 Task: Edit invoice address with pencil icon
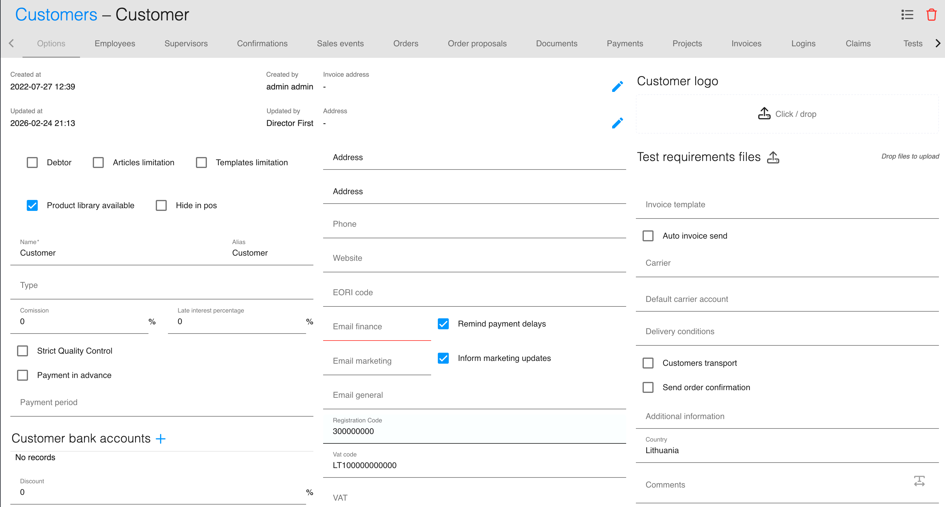tap(617, 86)
